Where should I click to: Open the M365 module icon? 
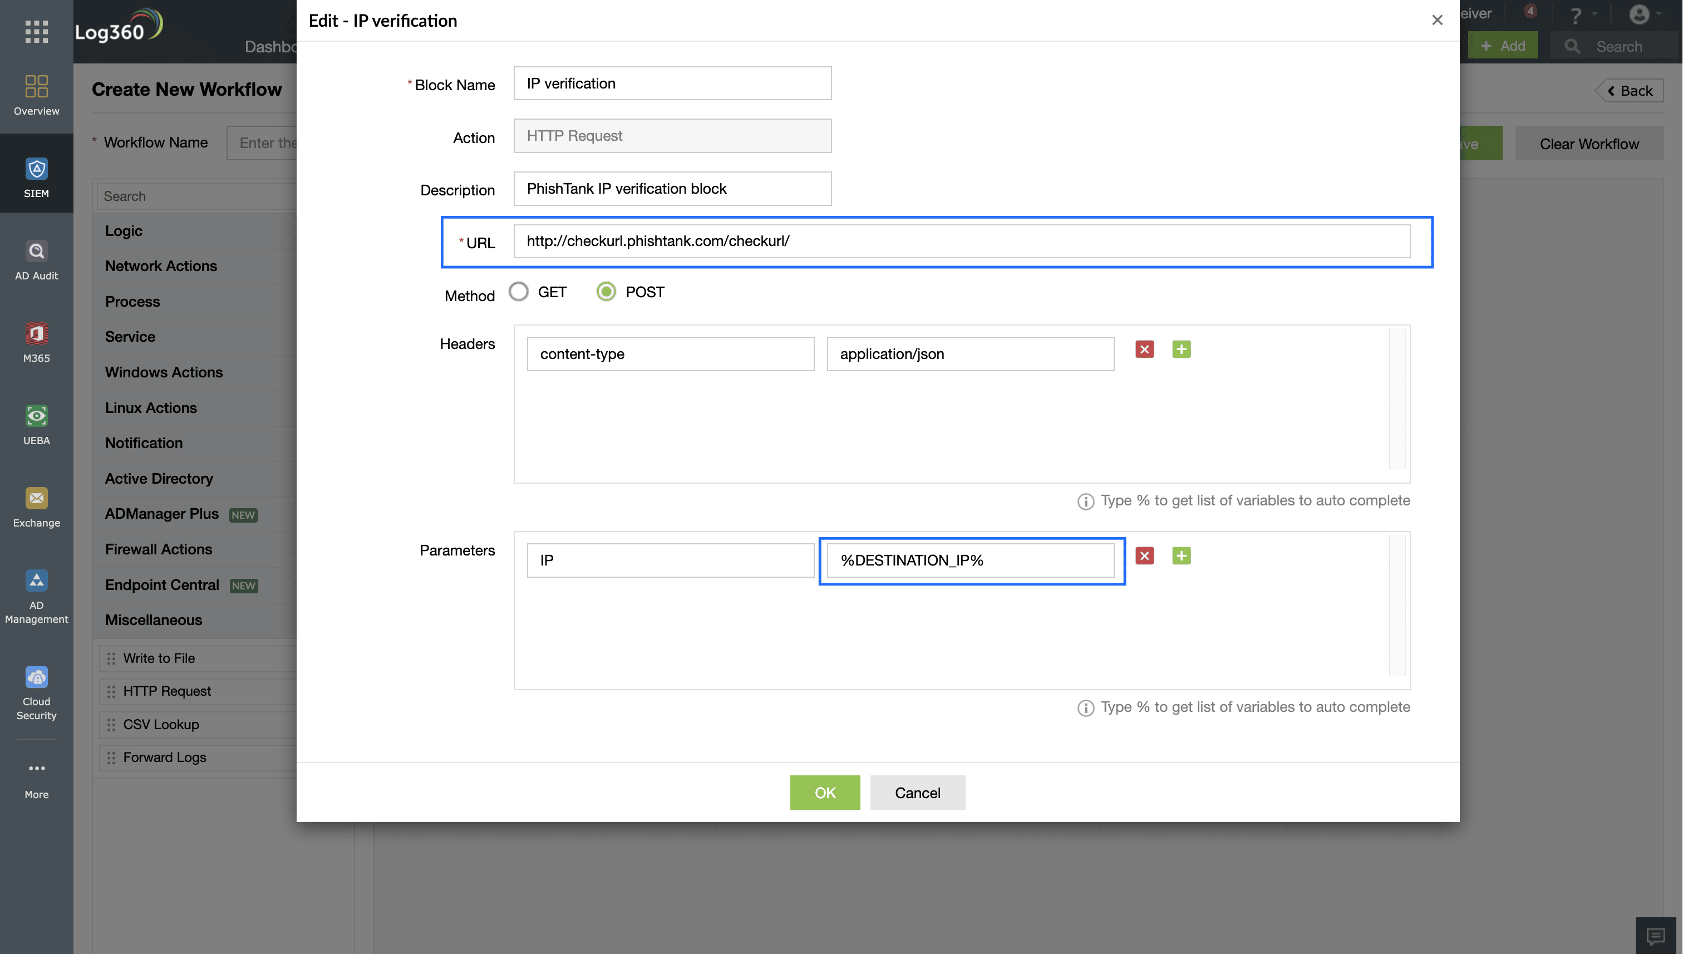(x=37, y=334)
